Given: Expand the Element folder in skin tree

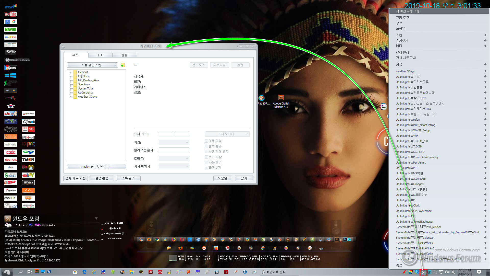Looking at the screenshot, I should [70, 72].
